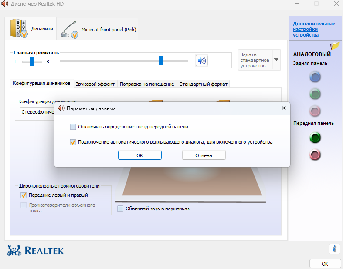Close the 'Параметры разъёма' dialog with X
The height and width of the screenshot is (269, 343).
(x=283, y=108)
